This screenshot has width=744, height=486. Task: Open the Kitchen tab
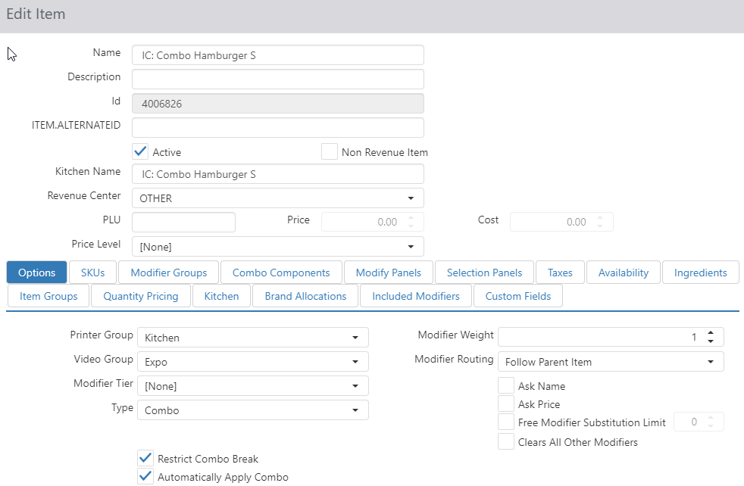[221, 296]
